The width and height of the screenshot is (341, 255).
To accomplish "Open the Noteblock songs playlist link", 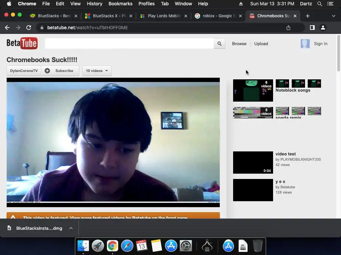I will pos(293,90).
